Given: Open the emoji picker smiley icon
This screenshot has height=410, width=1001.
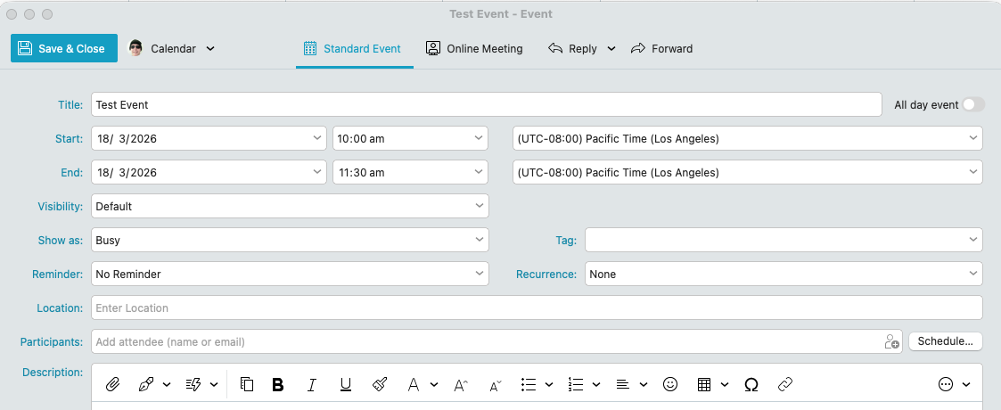Looking at the screenshot, I should [670, 384].
